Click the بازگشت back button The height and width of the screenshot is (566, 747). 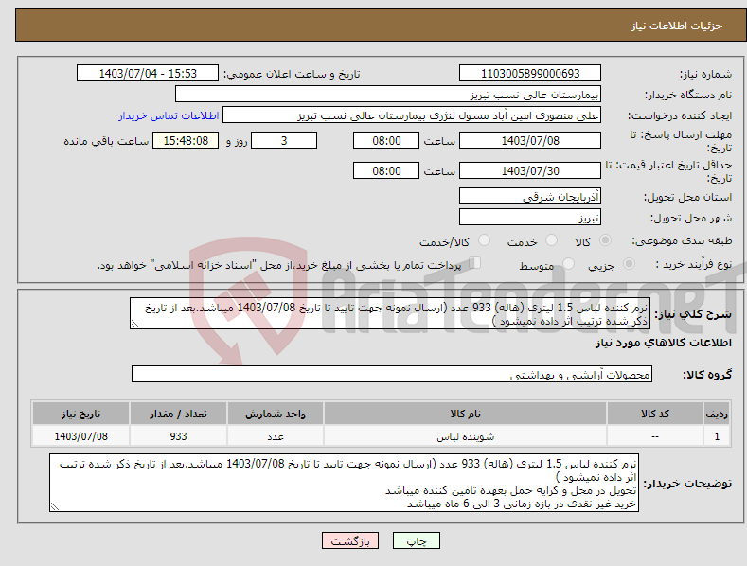click(350, 541)
